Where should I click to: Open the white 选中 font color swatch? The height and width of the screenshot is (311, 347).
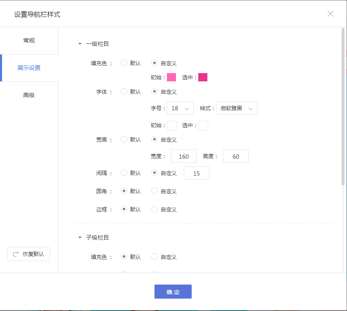(203, 126)
